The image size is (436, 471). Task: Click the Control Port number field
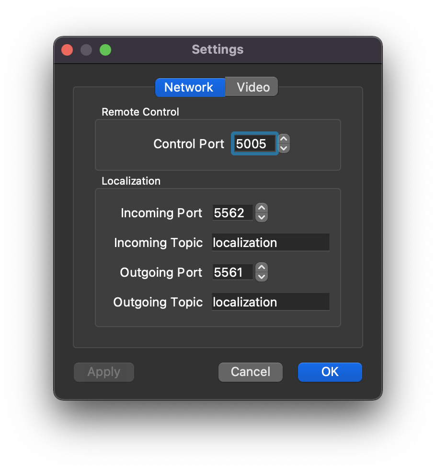[x=254, y=144]
